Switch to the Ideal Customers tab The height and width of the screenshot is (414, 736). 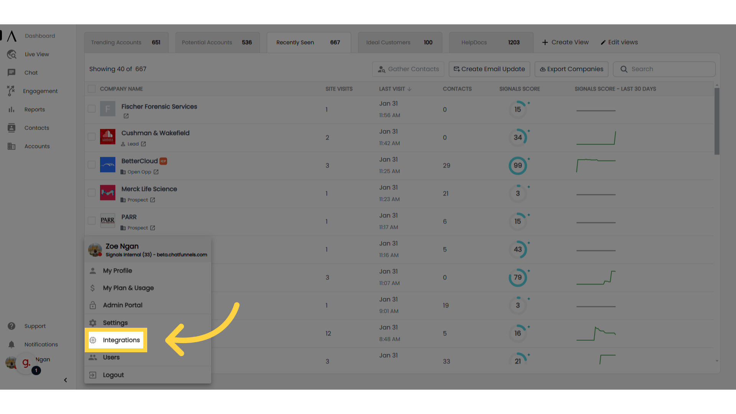point(400,43)
